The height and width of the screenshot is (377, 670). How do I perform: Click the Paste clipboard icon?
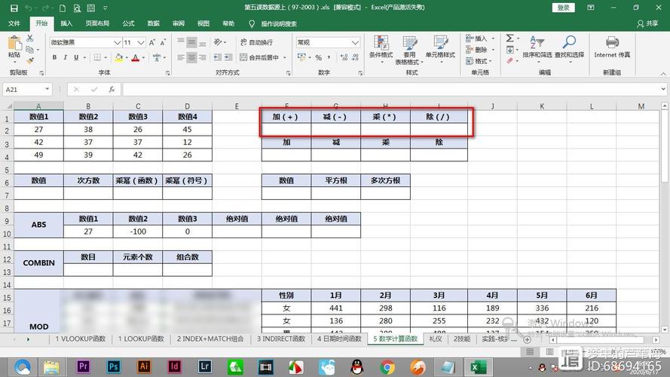(x=14, y=43)
